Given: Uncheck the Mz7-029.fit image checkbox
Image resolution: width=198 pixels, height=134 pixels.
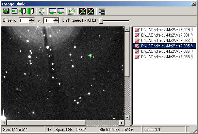Looking at the screenshot, I should 137,30.
